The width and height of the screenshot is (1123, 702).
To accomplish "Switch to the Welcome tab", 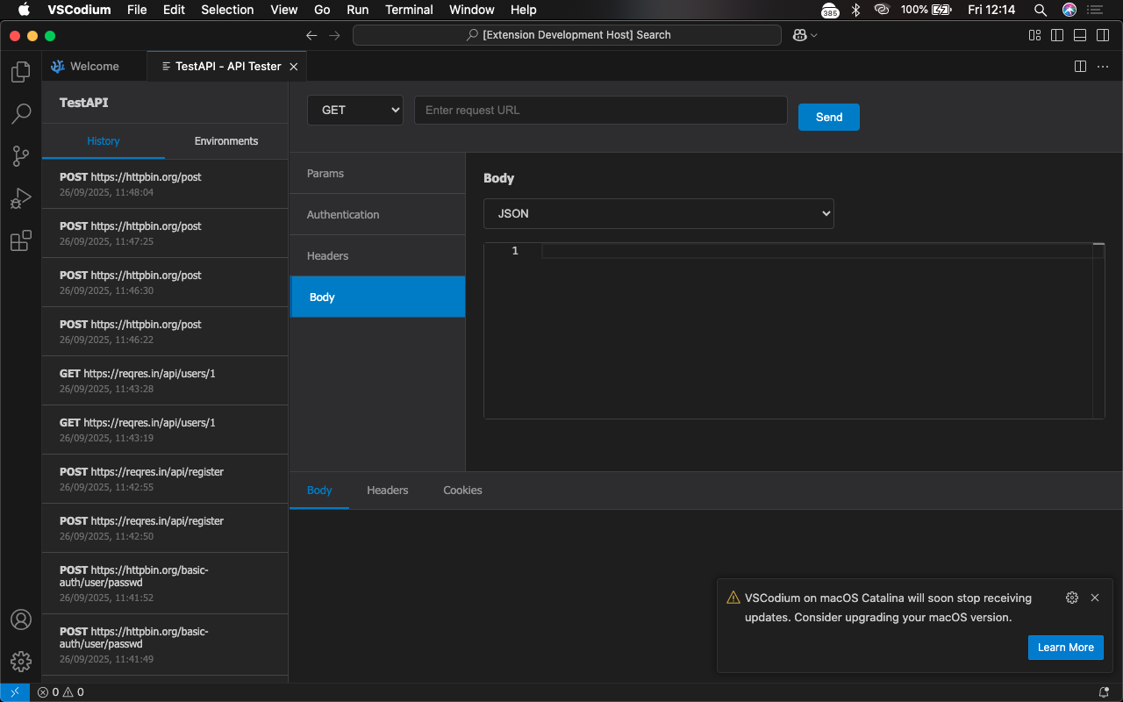I will point(95,67).
